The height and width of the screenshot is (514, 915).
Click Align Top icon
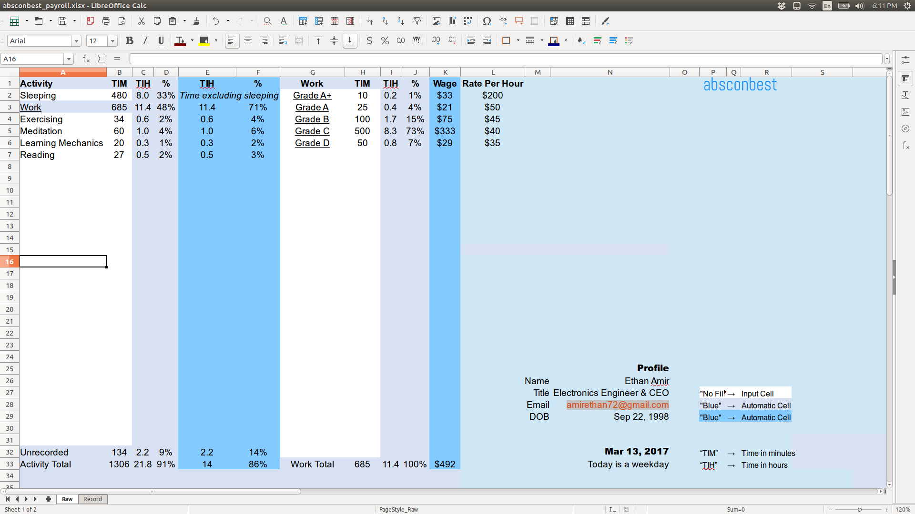click(318, 41)
